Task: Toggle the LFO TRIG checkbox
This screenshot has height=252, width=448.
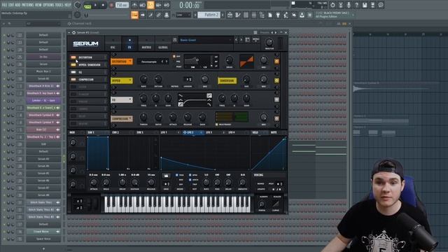Action: (x=177, y=175)
